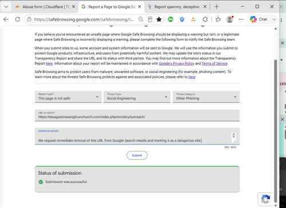The height and width of the screenshot is (208, 286).
Task: Open the Favorites list icon
Action: click(x=218, y=19)
